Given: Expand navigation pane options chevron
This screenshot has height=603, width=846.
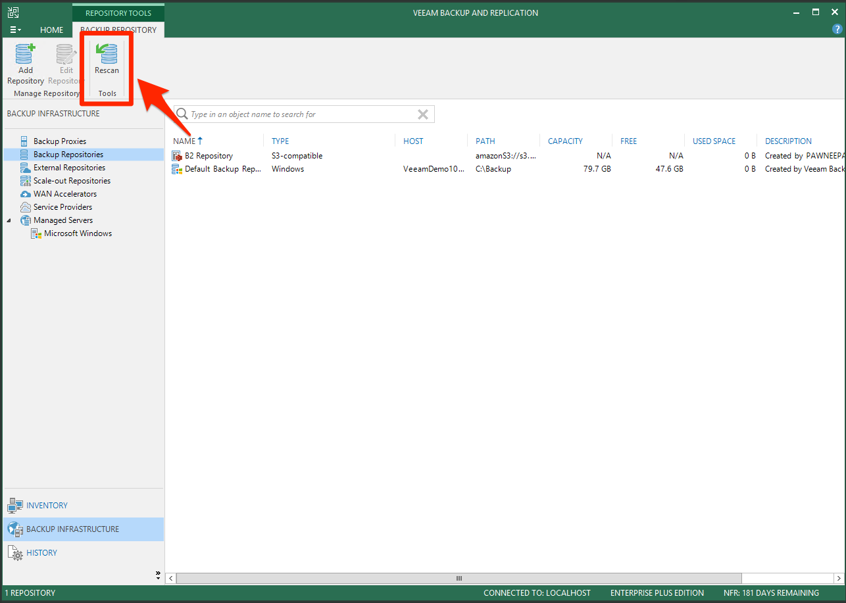Looking at the screenshot, I should pos(158,574).
